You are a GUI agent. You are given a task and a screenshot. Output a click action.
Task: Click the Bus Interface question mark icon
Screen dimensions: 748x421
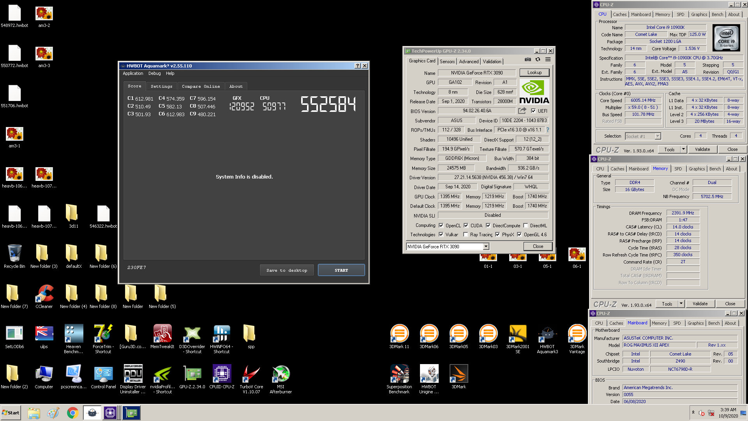pos(547,130)
